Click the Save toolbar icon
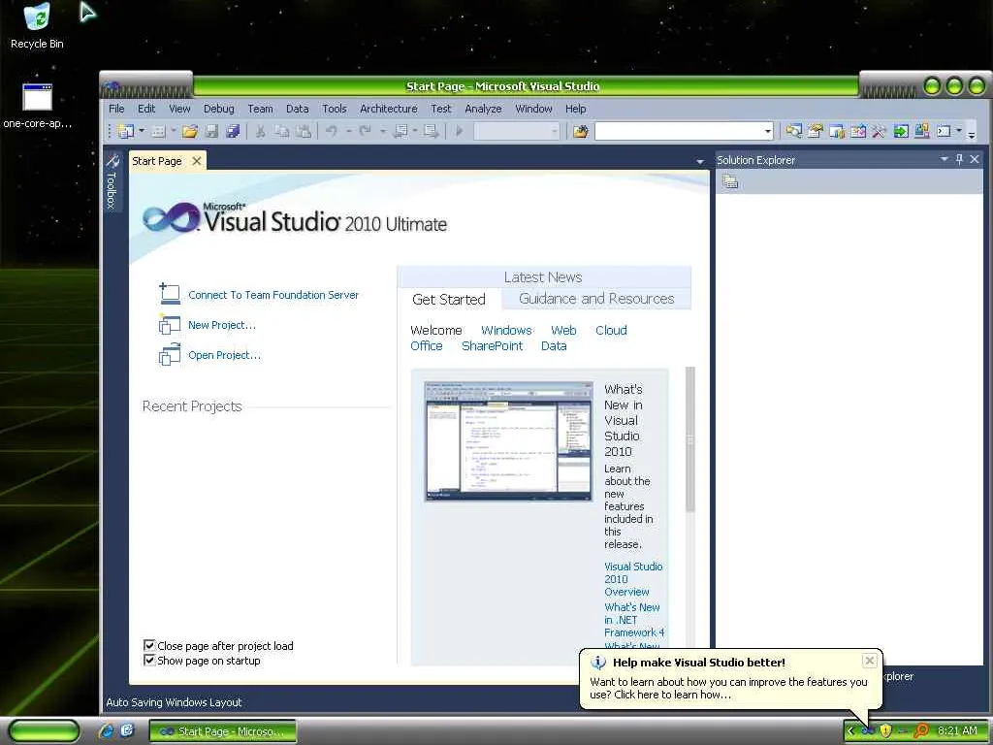 coord(211,131)
